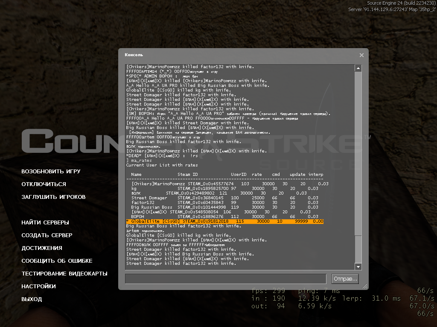Click the 'ping: 7 ms' readout
This screenshot has height=327, width=437.
tap(319, 291)
